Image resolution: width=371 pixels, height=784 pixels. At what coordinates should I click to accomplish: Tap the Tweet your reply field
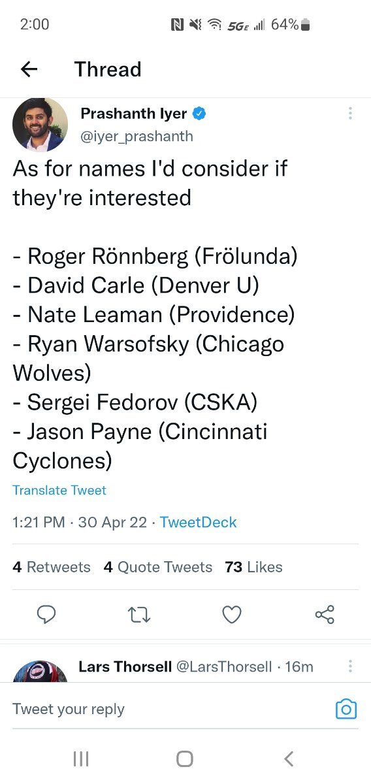tap(170, 709)
